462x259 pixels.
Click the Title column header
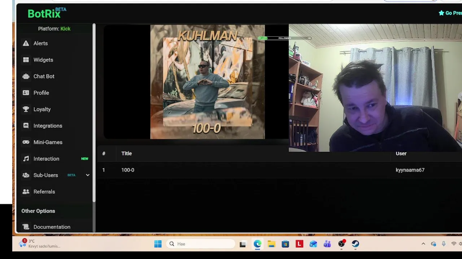point(127,154)
